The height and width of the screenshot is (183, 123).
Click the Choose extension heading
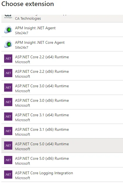(28, 4)
